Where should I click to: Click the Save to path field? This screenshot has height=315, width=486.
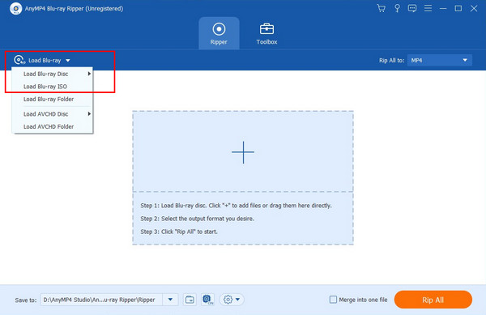point(101,300)
